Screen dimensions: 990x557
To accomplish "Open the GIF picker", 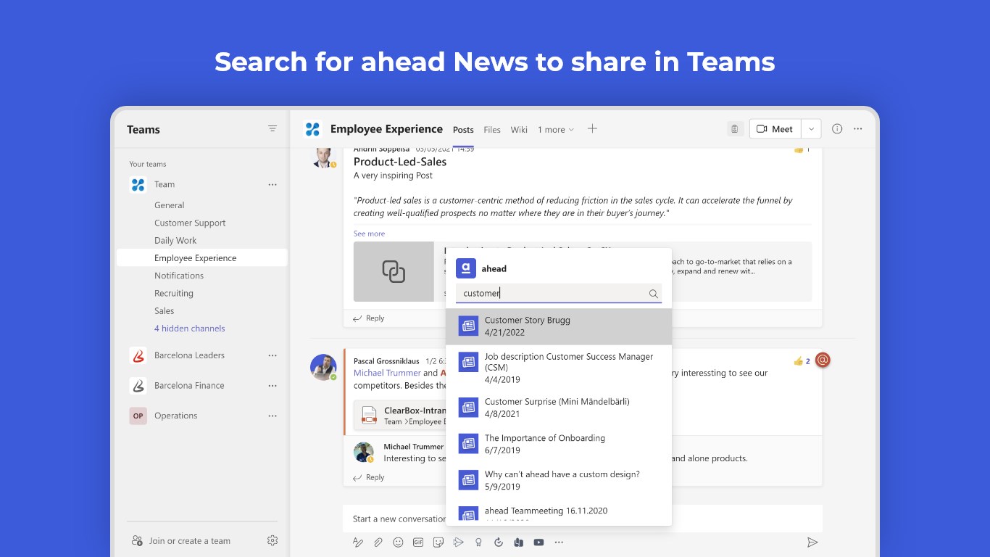I will [x=418, y=542].
